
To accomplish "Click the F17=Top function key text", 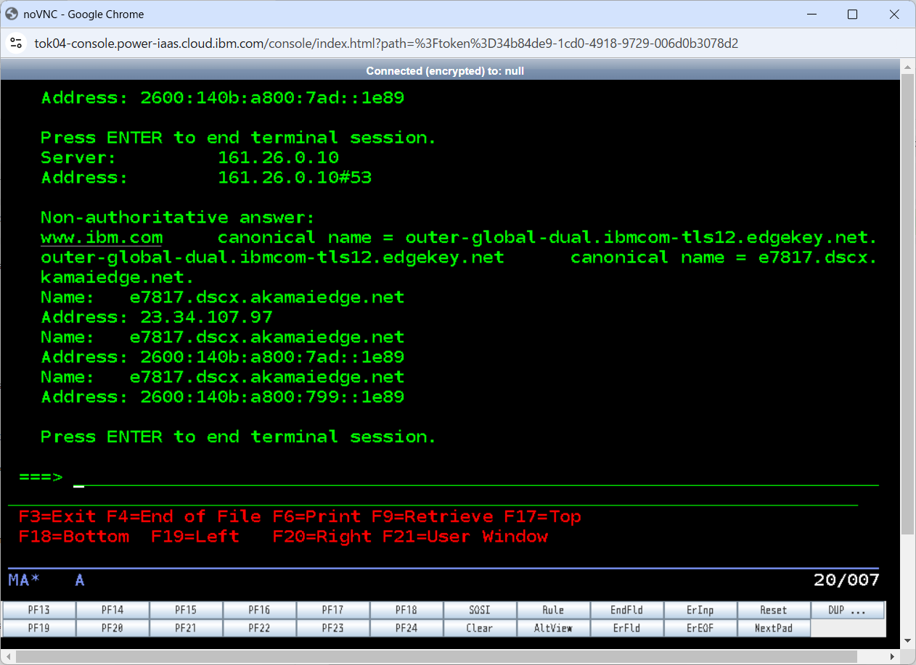I will [543, 517].
